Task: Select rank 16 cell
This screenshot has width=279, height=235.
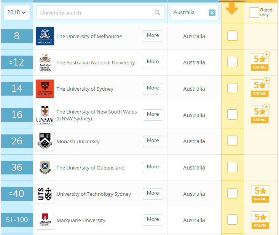Action: pos(17,115)
